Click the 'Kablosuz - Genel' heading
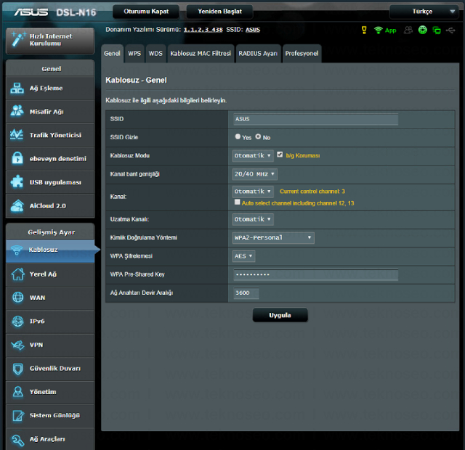 [x=136, y=81]
